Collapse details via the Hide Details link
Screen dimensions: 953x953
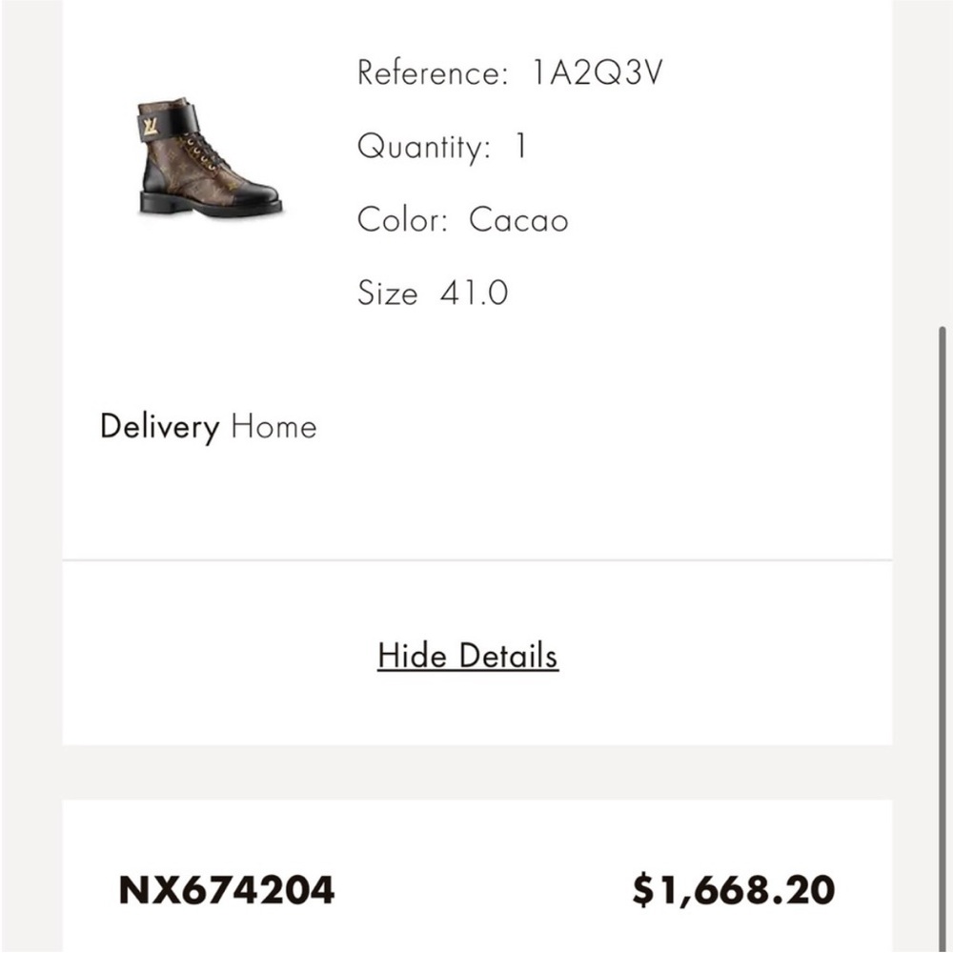pyautogui.click(x=467, y=655)
